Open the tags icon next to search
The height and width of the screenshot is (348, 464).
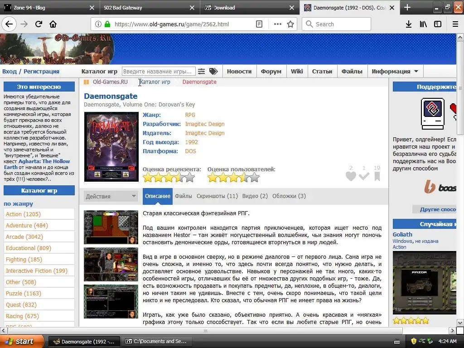(x=213, y=71)
